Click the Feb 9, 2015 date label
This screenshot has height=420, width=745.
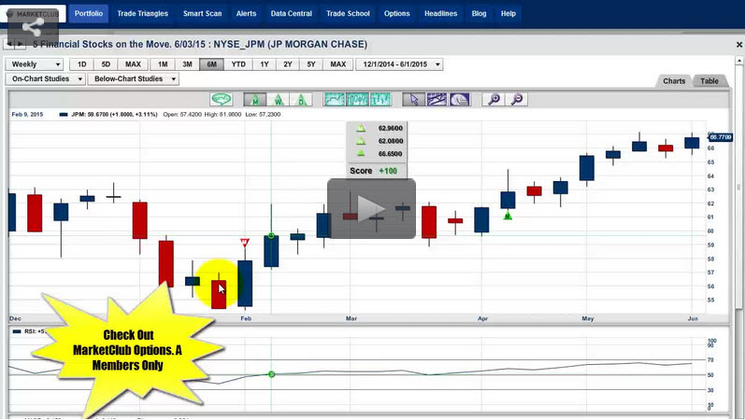point(27,115)
